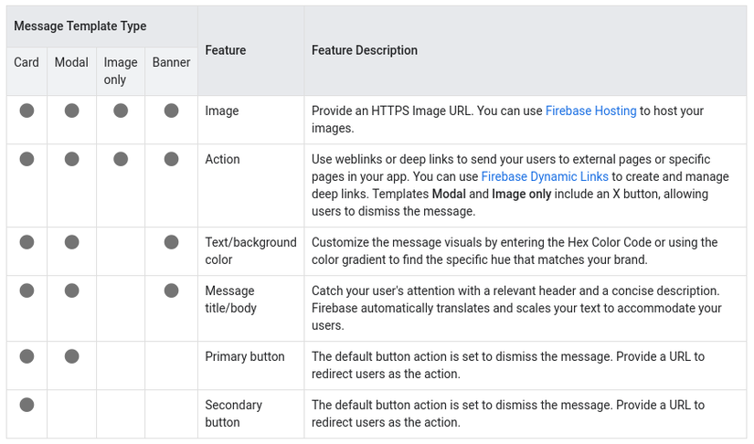Screen dimensions: 754x444
Task: Click the Modal dot in the Image row
Action: 71,111
